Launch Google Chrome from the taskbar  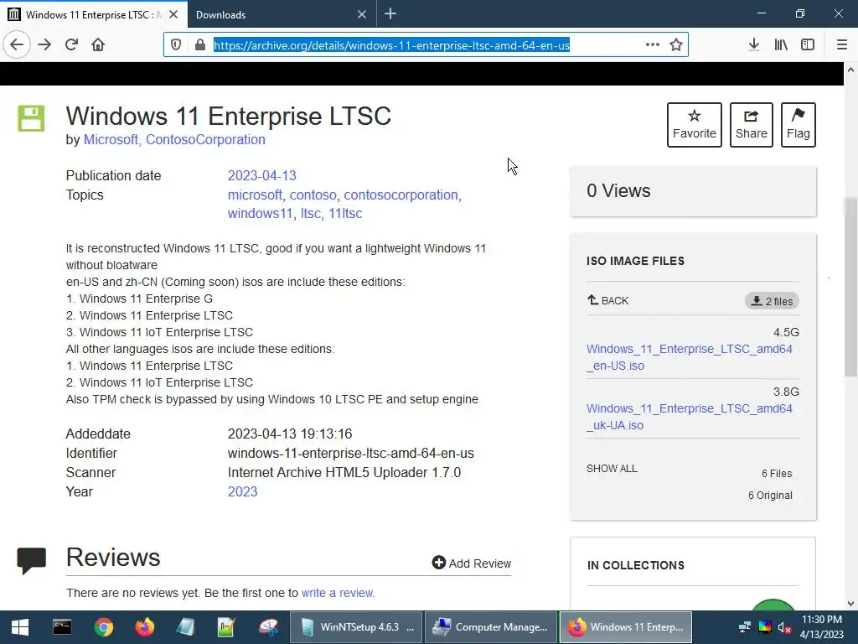tap(103, 627)
